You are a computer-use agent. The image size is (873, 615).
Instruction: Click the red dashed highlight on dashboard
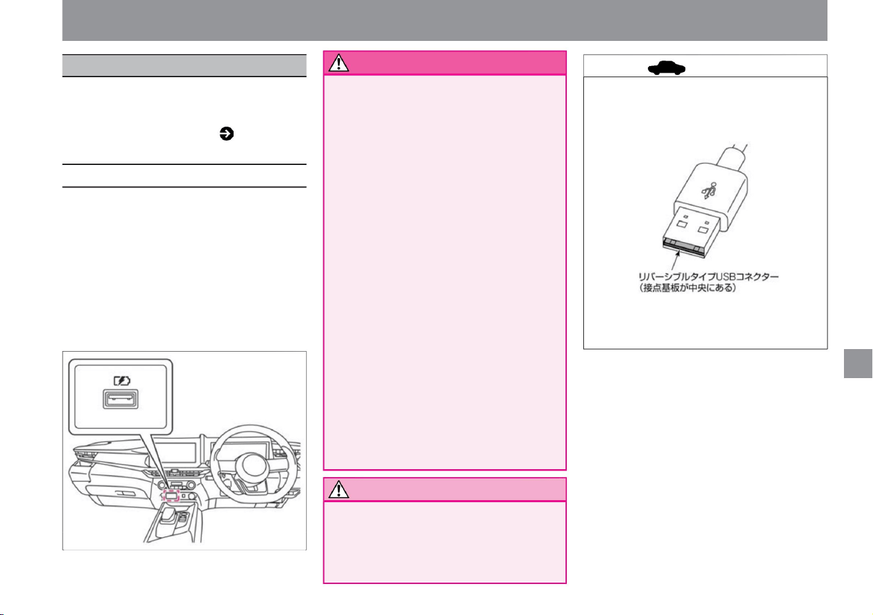point(171,495)
